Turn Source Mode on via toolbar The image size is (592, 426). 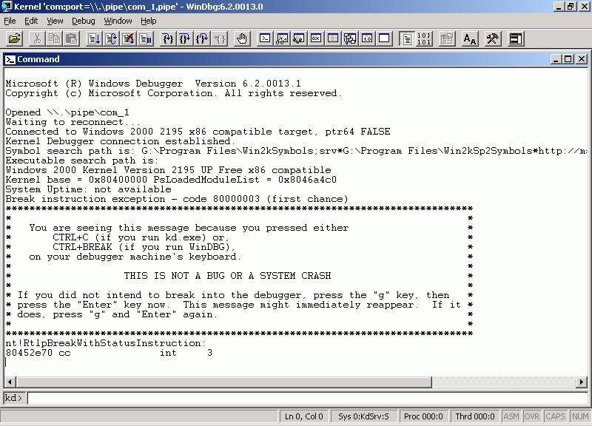[x=406, y=38]
